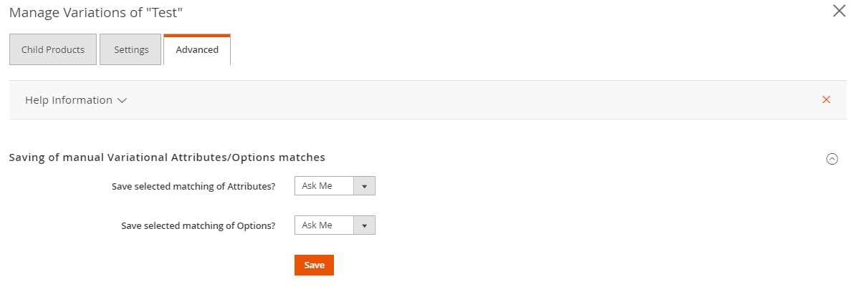
Task: Click the chevron beside Help Information
Action: tap(122, 101)
